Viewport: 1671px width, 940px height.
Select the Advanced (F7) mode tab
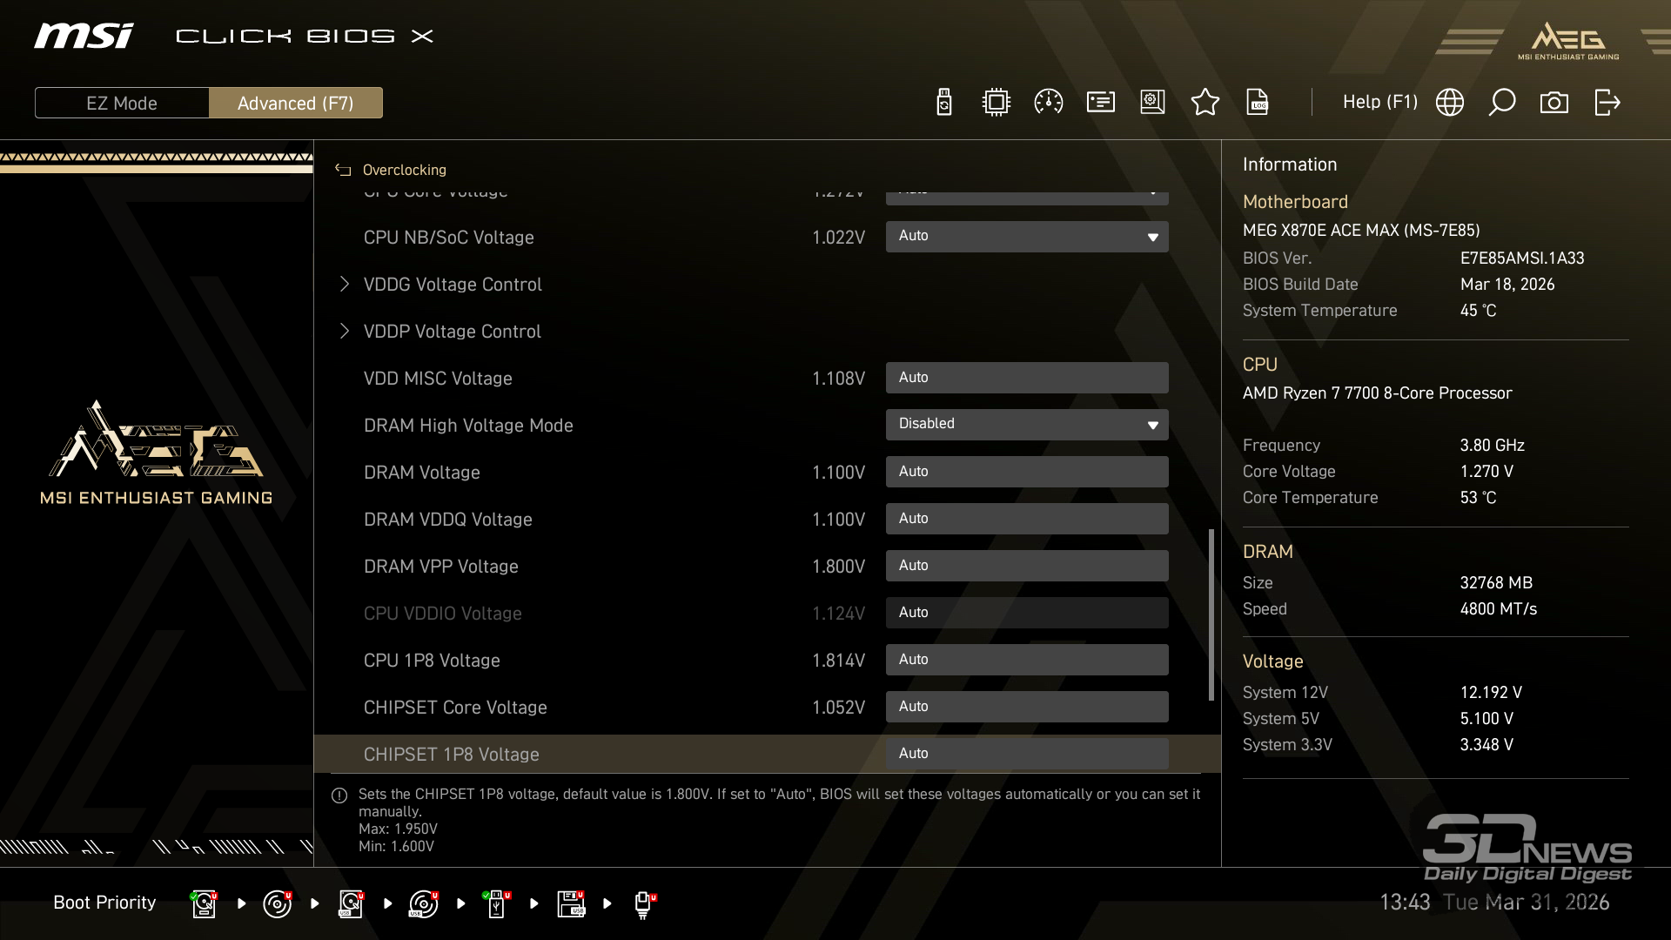295,103
